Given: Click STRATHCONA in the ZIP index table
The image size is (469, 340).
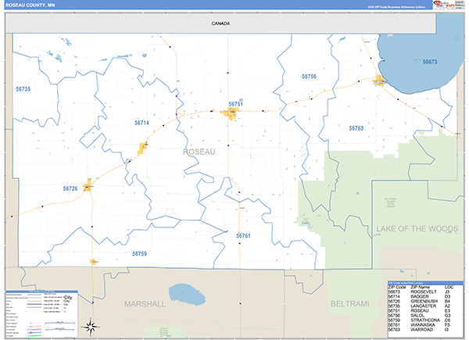Looking at the screenshot, I should tap(425, 320).
